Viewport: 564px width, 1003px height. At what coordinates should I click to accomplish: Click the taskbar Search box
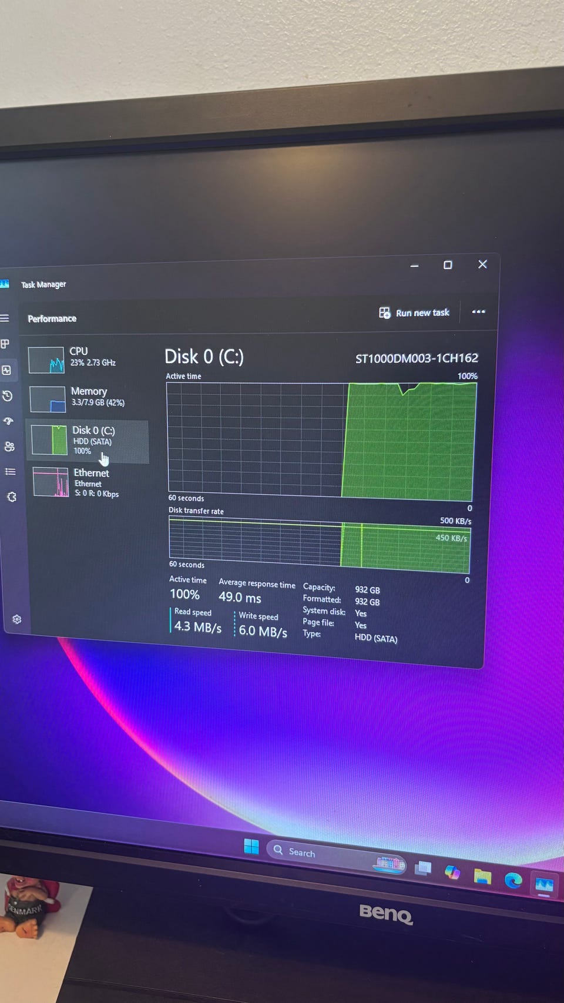tap(337, 856)
